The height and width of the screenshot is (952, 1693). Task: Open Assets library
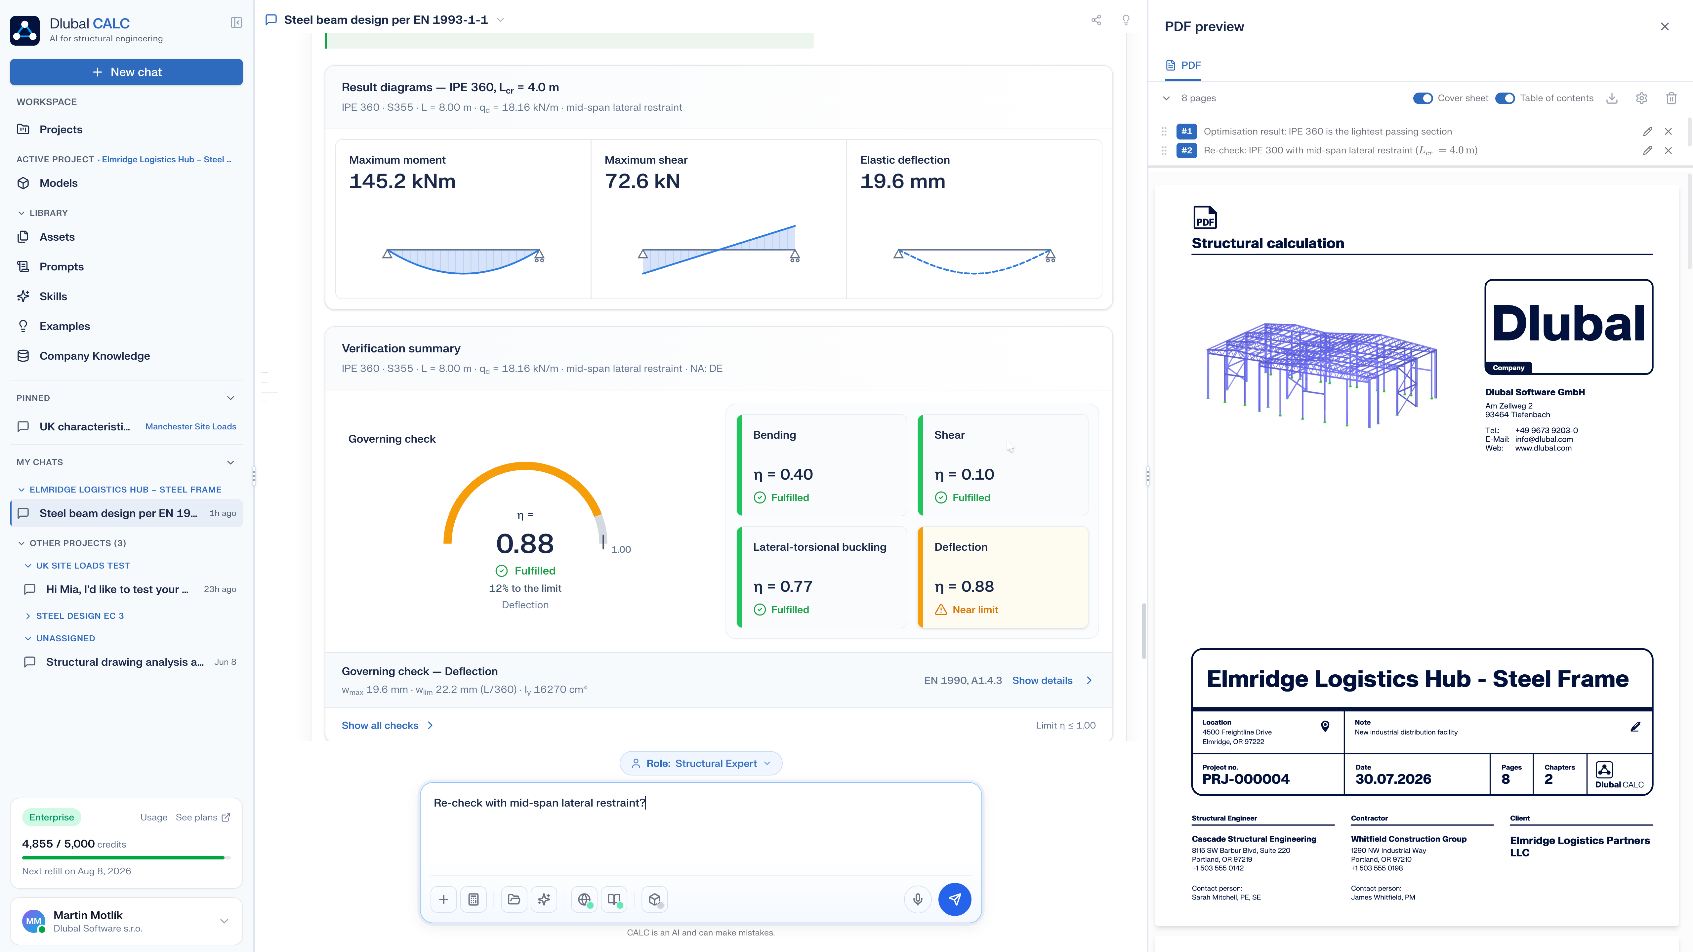coord(126,237)
